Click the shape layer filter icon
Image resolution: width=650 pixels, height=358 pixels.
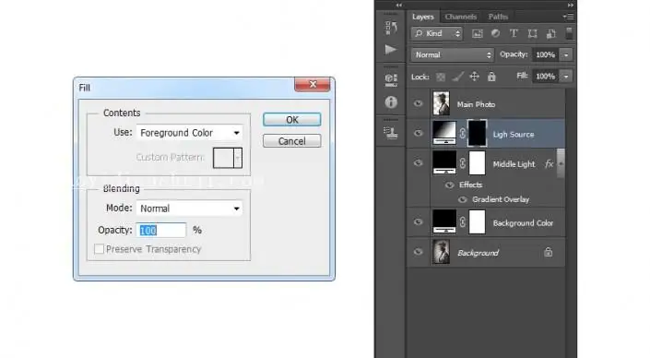pyautogui.click(x=532, y=34)
